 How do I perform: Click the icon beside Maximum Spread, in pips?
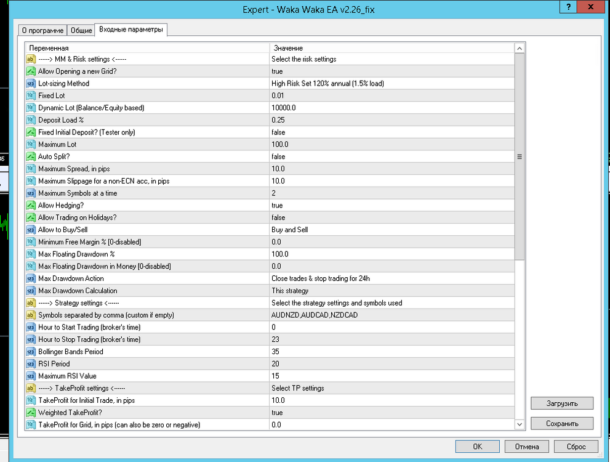point(31,169)
